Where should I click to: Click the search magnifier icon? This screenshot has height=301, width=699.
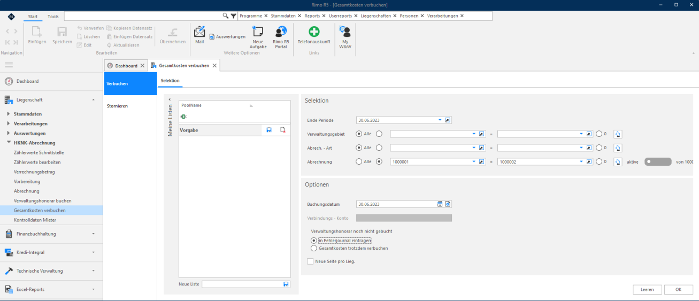click(226, 16)
